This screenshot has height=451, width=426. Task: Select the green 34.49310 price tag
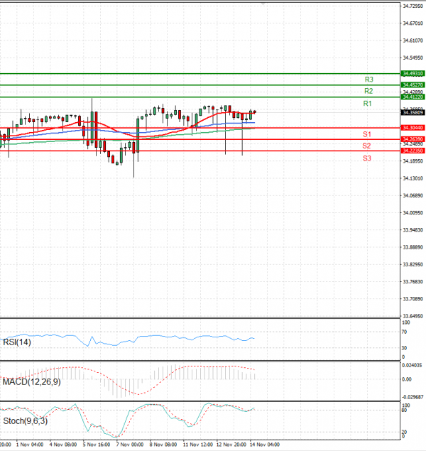pyautogui.click(x=413, y=74)
